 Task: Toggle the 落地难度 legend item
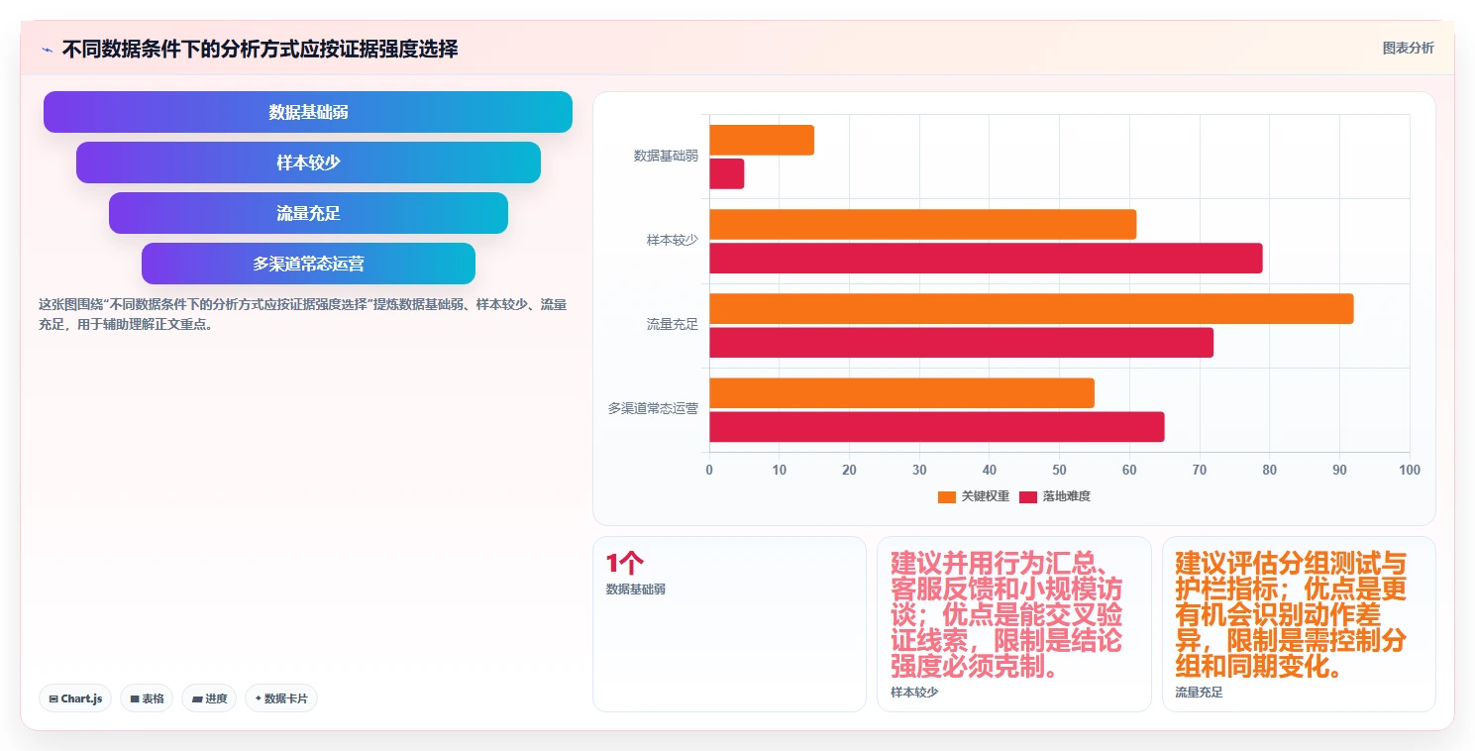tap(1055, 496)
